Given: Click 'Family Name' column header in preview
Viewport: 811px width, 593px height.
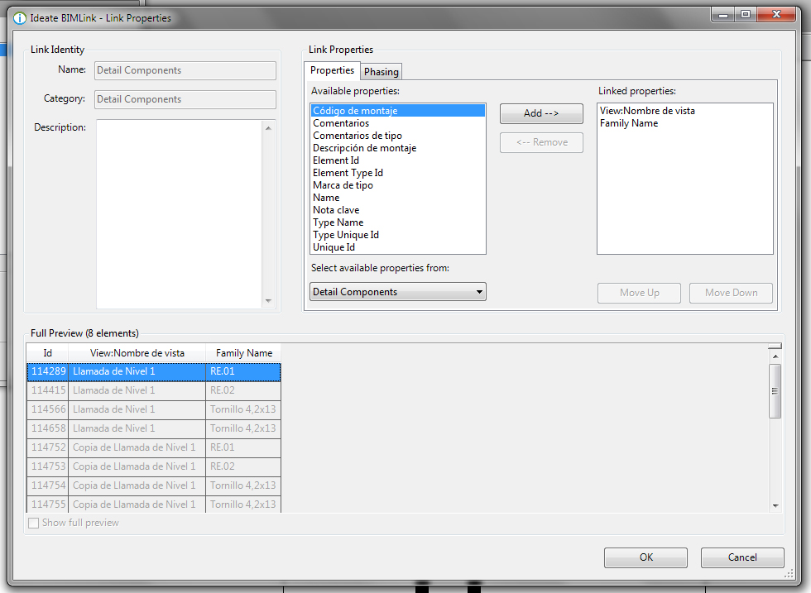Looking at the screenshot, I should (x=243, y=353).
